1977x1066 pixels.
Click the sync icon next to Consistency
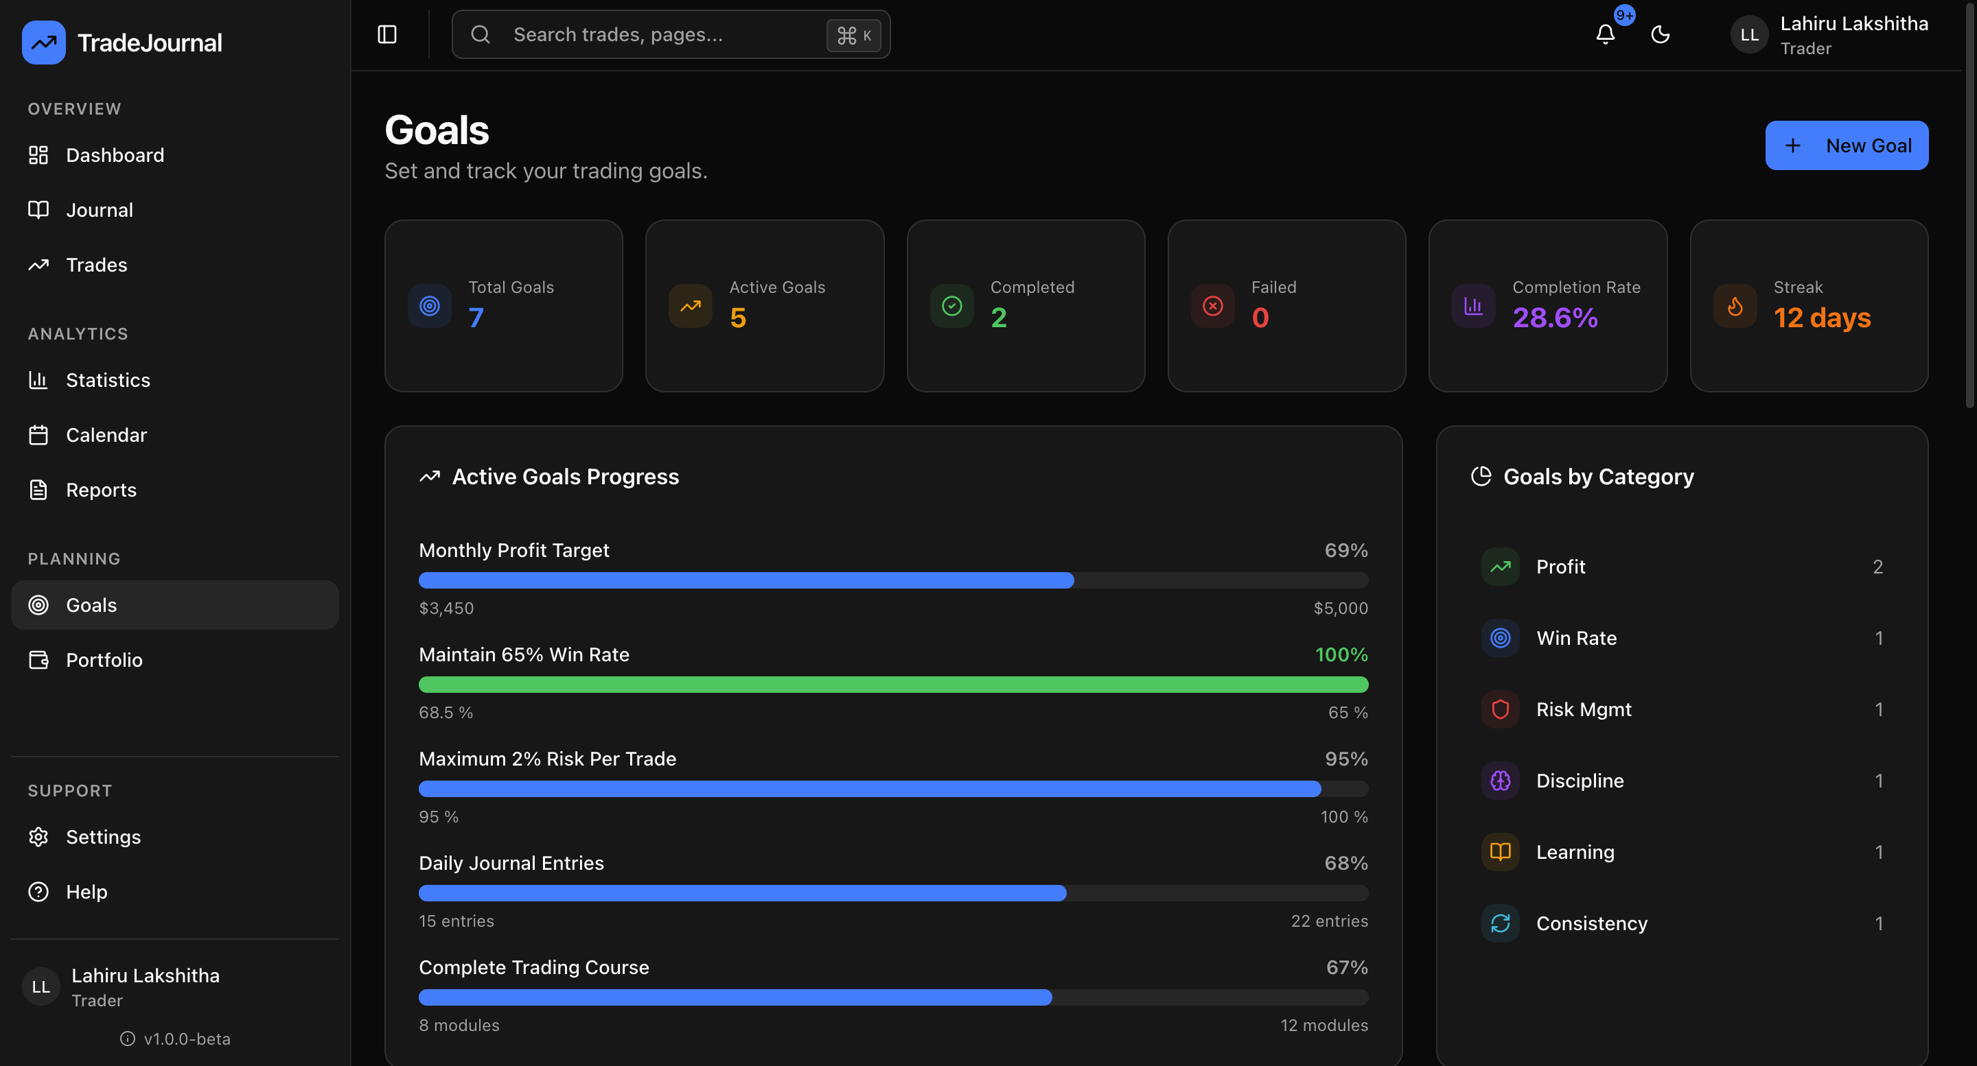(1501, 923)
